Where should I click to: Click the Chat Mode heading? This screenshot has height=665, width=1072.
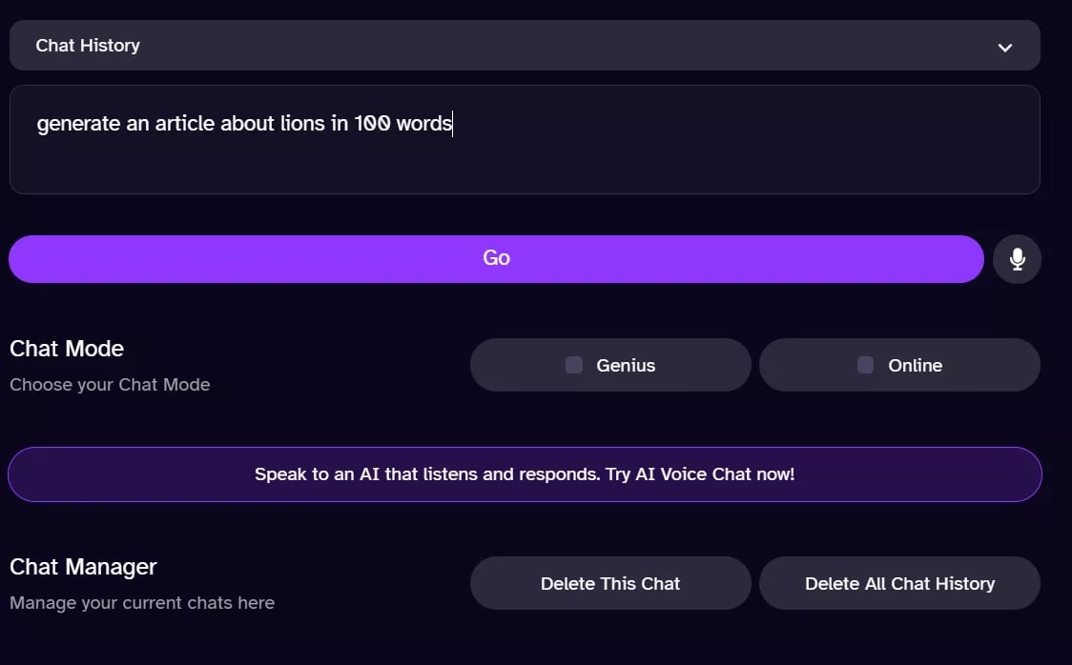pos(67,349)
